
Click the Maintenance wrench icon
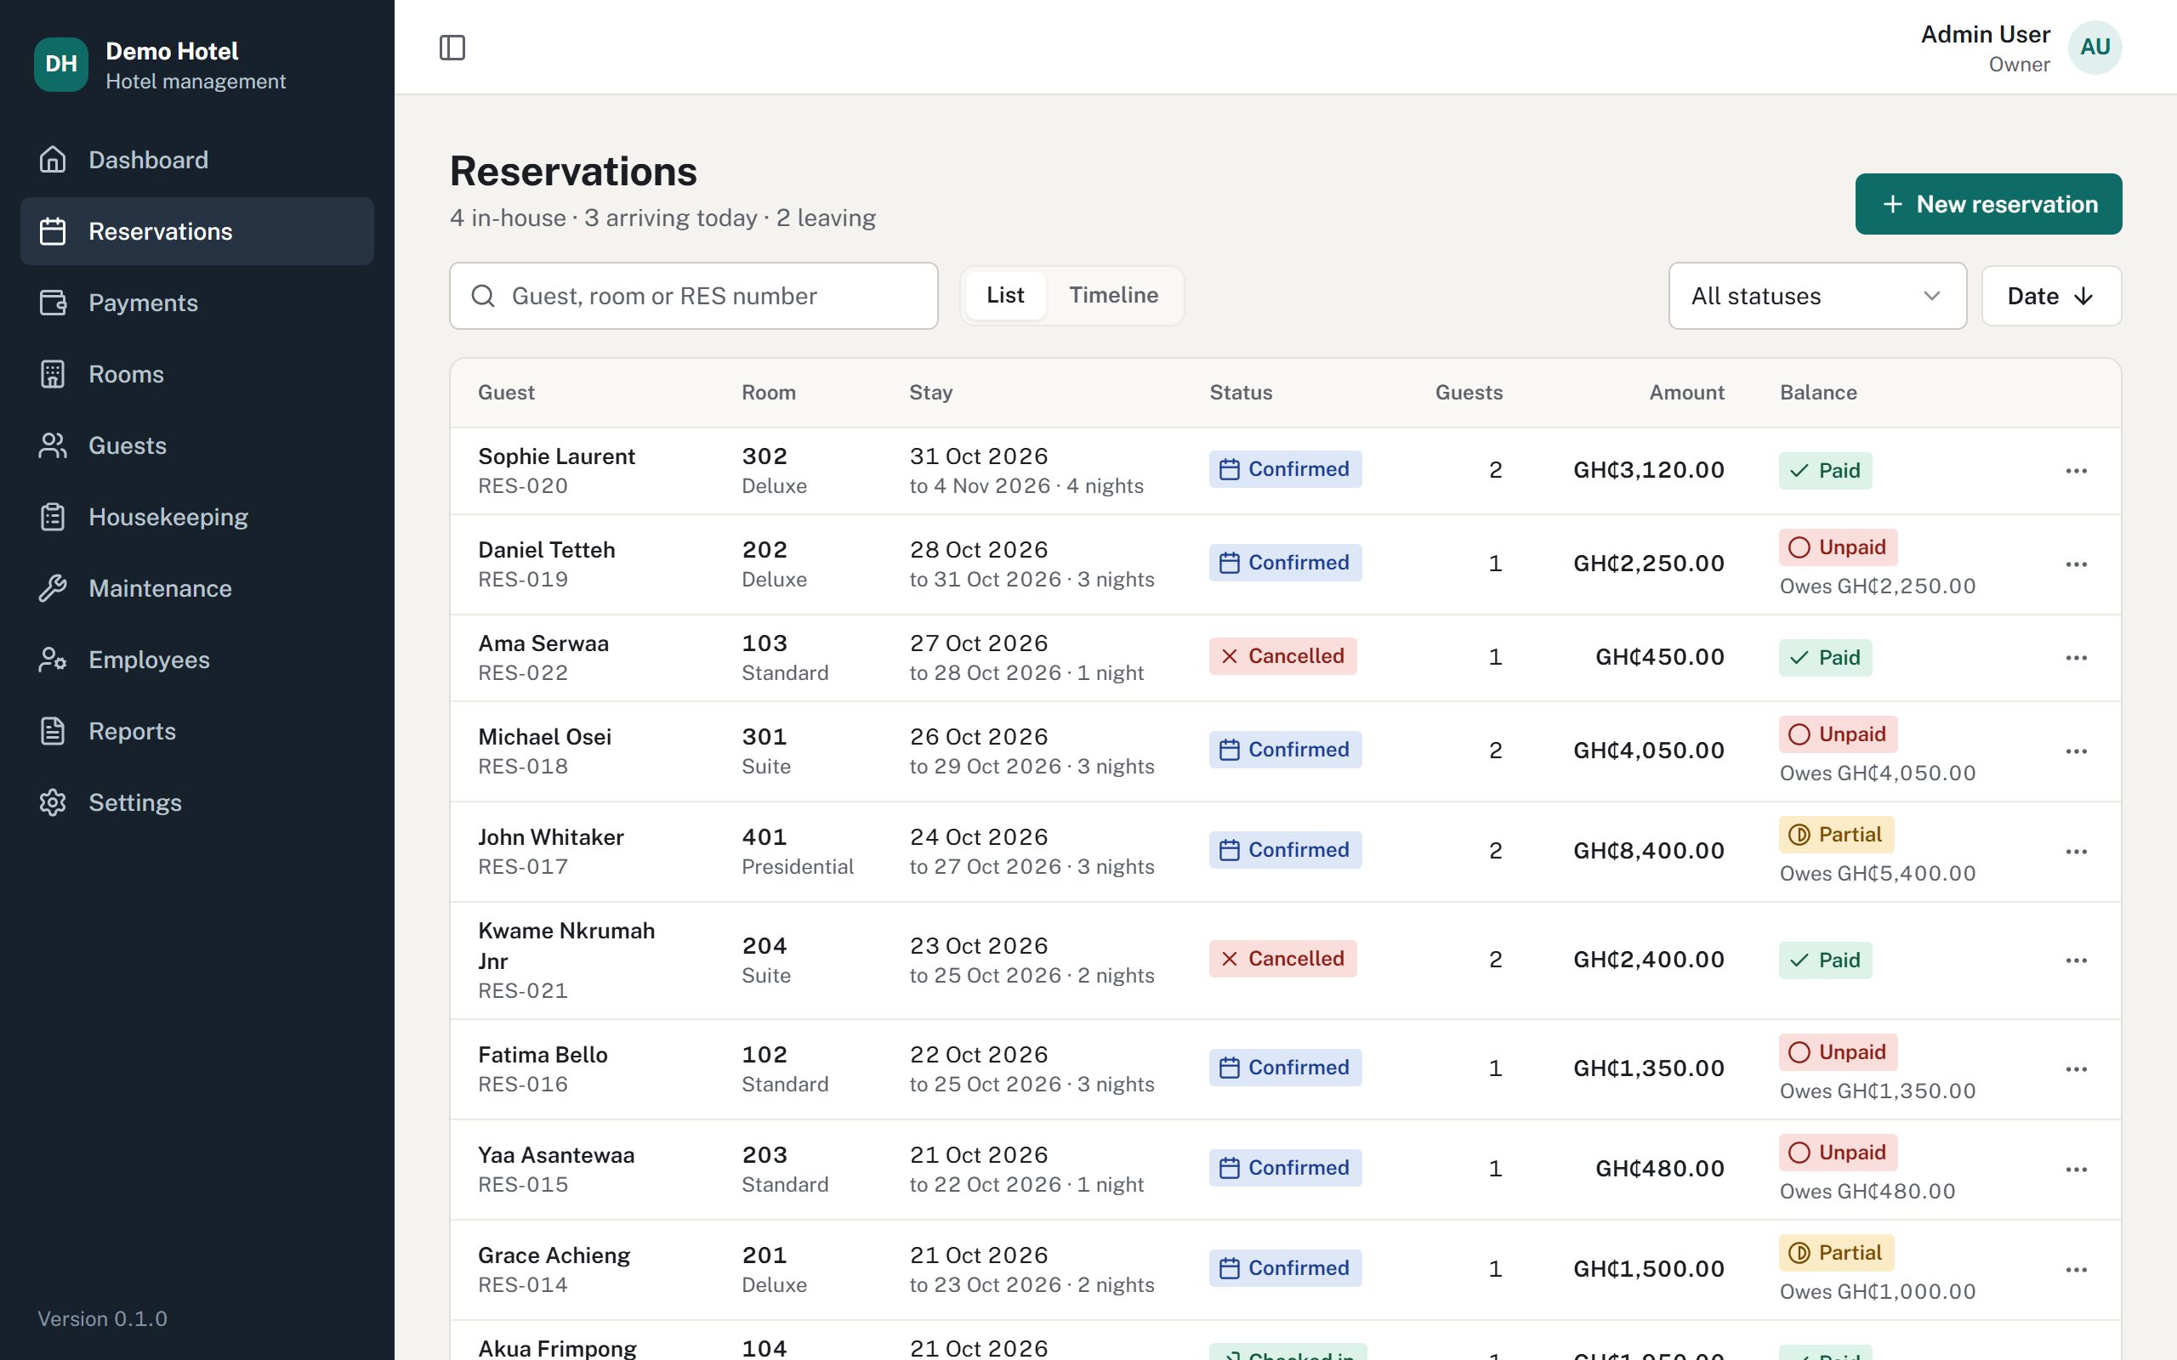tap(53, 588)
